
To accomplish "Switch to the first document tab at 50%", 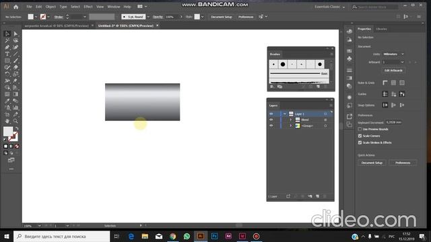I will click(x=57, y=26).
